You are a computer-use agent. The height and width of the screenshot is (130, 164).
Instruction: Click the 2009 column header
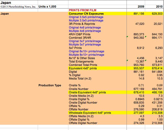pyautogui.click(x=141, y=7)
